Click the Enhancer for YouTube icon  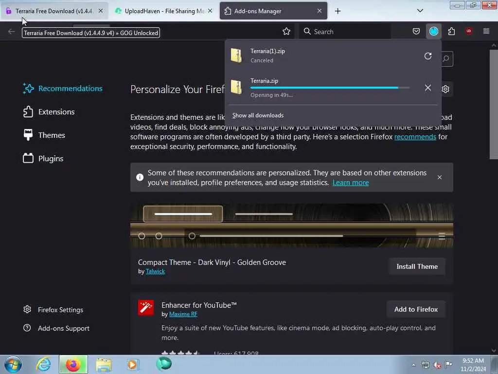(146, 308)
